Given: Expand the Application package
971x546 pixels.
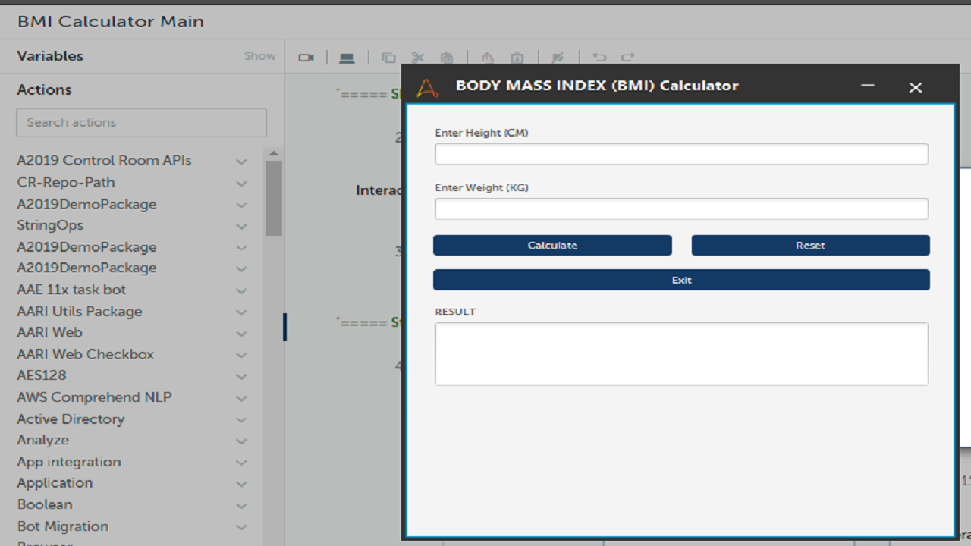Looking at the screenshot, I should (x=241, y=484).
